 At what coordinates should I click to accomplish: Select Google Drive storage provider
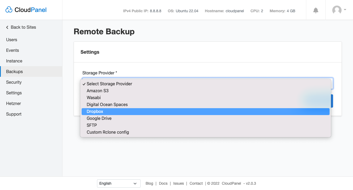pyautogui.click(x=205, y=118)
